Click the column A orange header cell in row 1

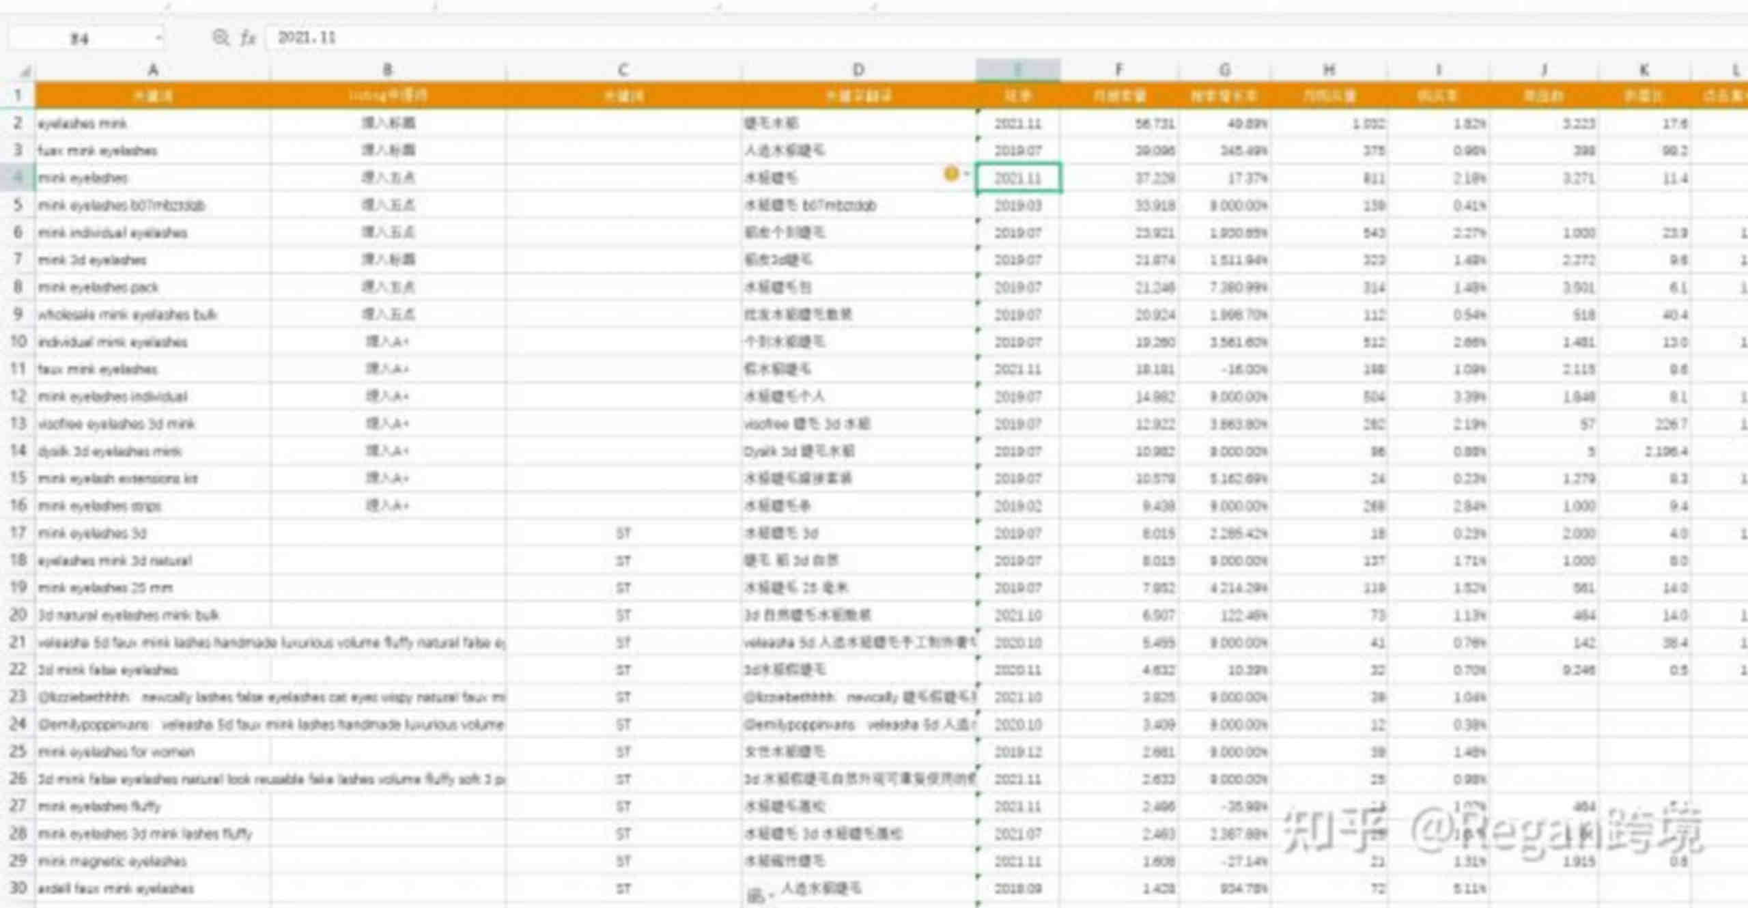click(x=153, y=96)
